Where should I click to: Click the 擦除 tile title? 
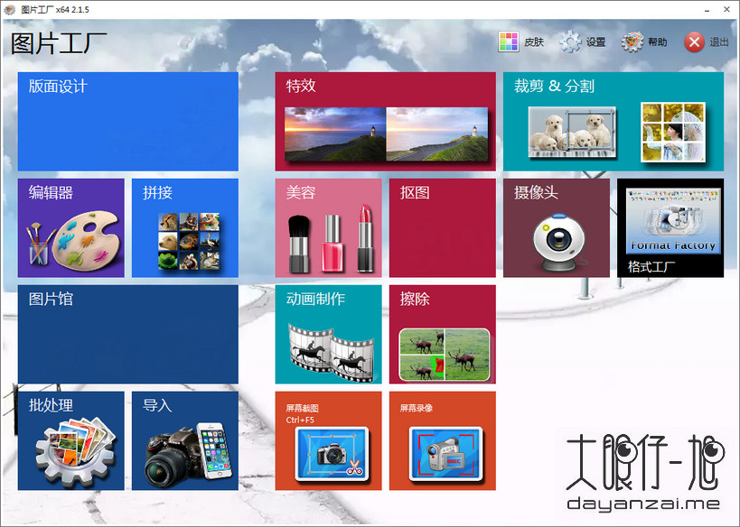(415, 299)
